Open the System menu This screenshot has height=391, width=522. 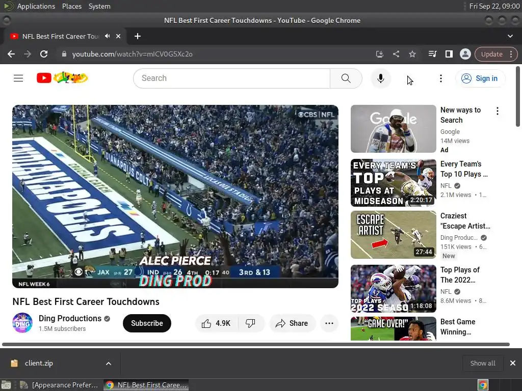(99, 6)
